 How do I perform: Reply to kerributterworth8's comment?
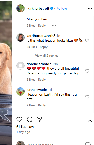click(44, 47)
